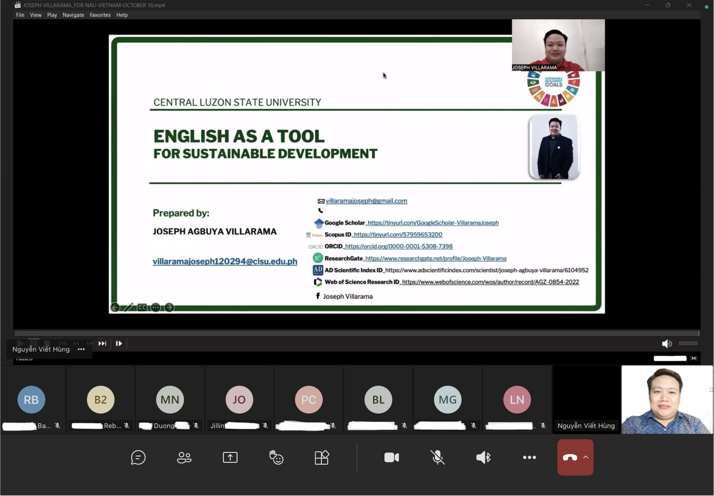Unmute the microphone
Viewport: 714px width, 496px height.
(438, 457)
